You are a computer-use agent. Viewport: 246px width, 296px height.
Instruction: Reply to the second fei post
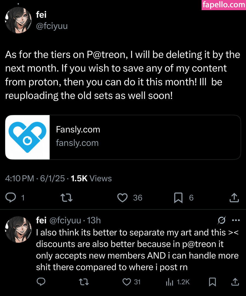pos(41,282)
